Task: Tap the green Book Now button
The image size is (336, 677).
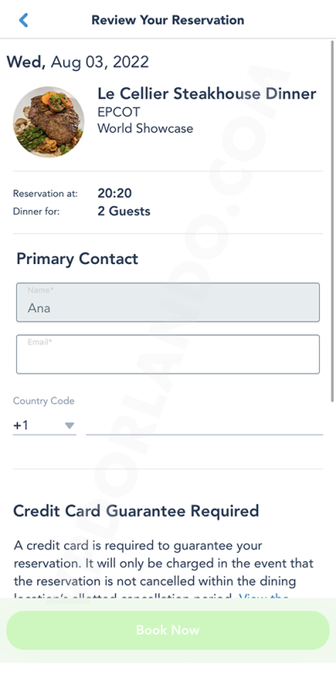Action: pyautogui.click(x=168, y=630)
